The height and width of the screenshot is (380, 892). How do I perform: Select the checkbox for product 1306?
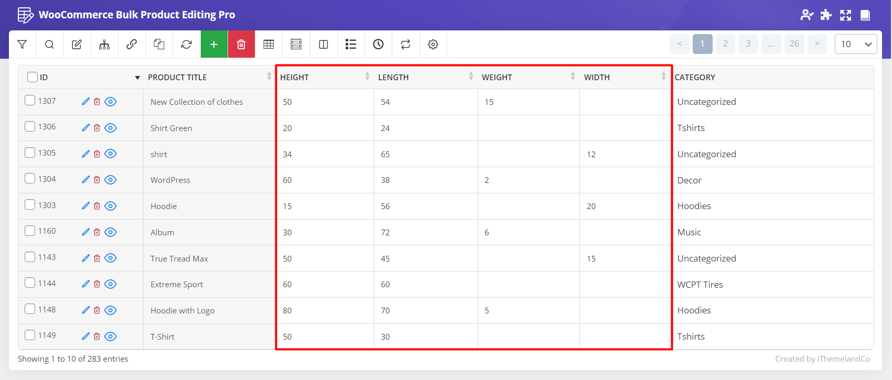[x=30, y=126]
